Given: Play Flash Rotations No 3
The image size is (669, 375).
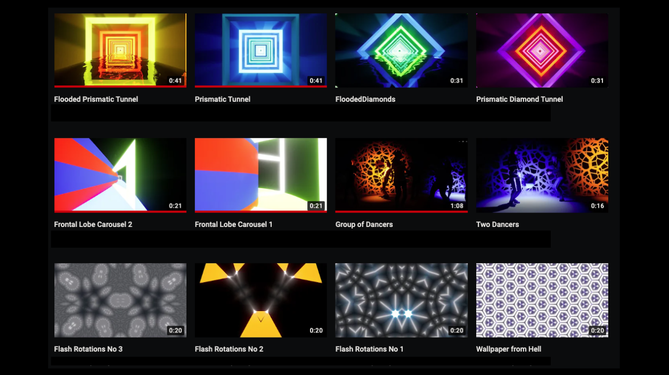Looking at the screenshot, I should [120, 300].
